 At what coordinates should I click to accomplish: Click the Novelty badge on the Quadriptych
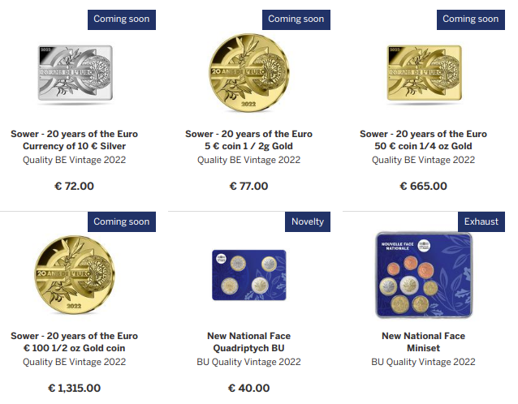click(x=308, y=221)
